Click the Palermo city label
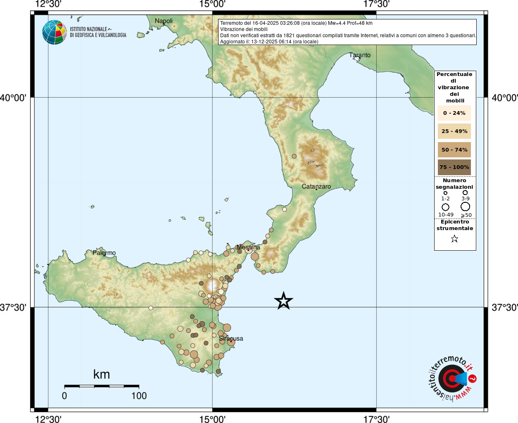 (x=104, y=253)
